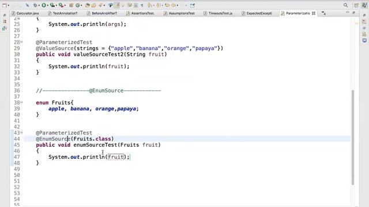Image resolution: width=369 pixels, height=207 pixels.
Task: Close the Parameterizatio editor tab
Action: (x=314, y=13)
